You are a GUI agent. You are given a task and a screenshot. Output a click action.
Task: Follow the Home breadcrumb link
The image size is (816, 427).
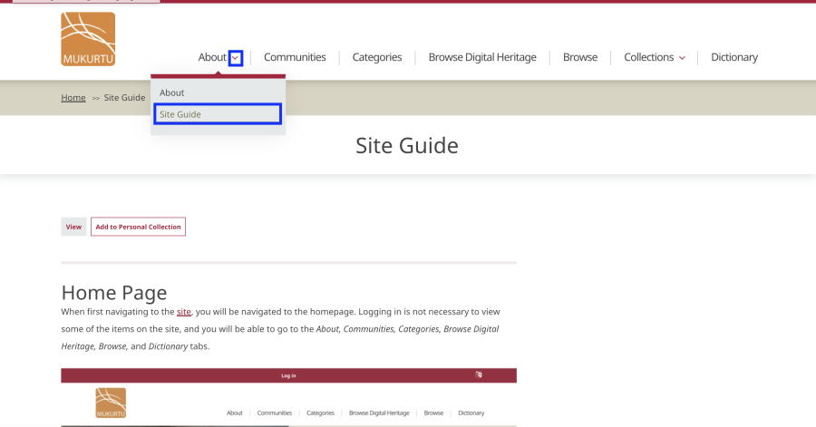coord(73,97)
